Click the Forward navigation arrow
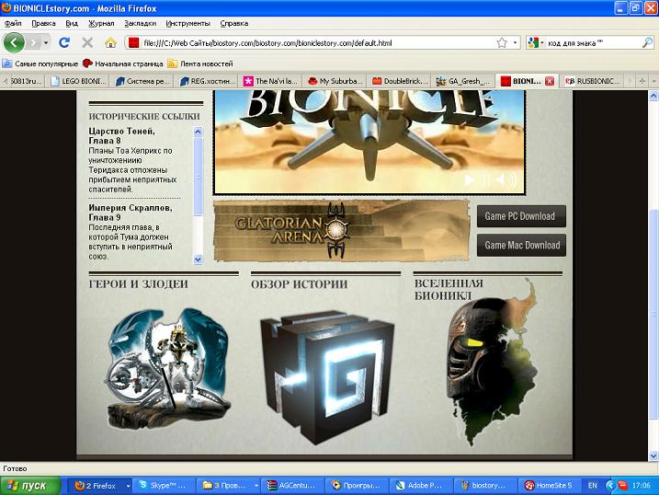Screen dimensions: 659x495 (x=34, y=42)
